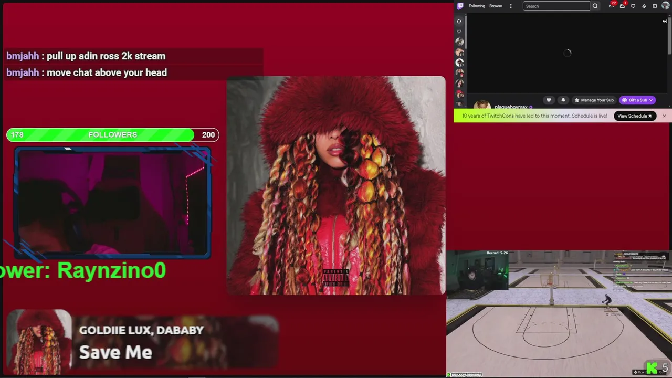Image resolution: width=672 pixels, height=378 pixels.
Task: Click the follower goal progress bar
Action: pos(112,135)
